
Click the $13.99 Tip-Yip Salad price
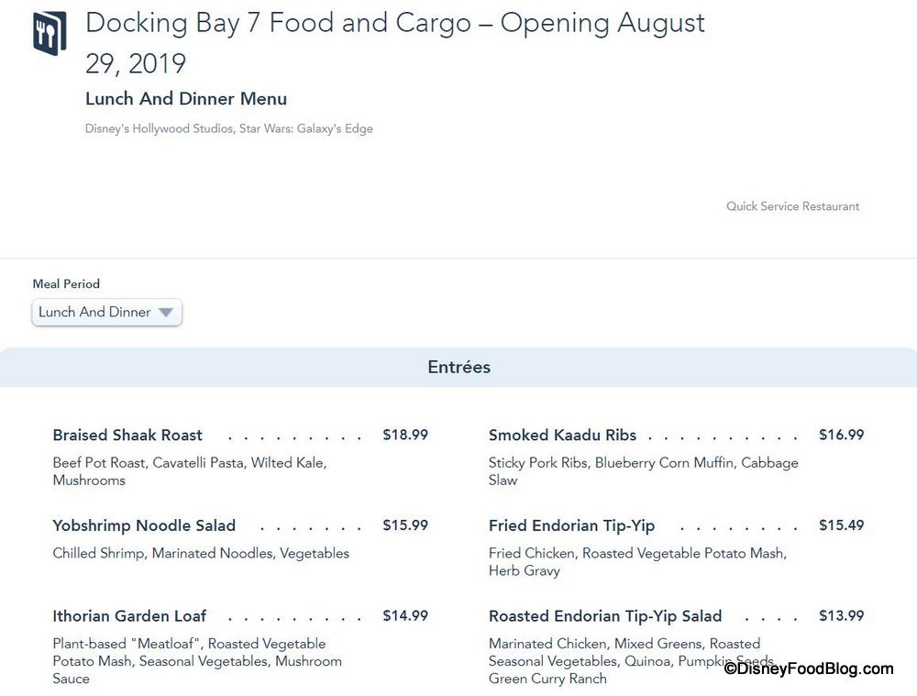point(841,616)
